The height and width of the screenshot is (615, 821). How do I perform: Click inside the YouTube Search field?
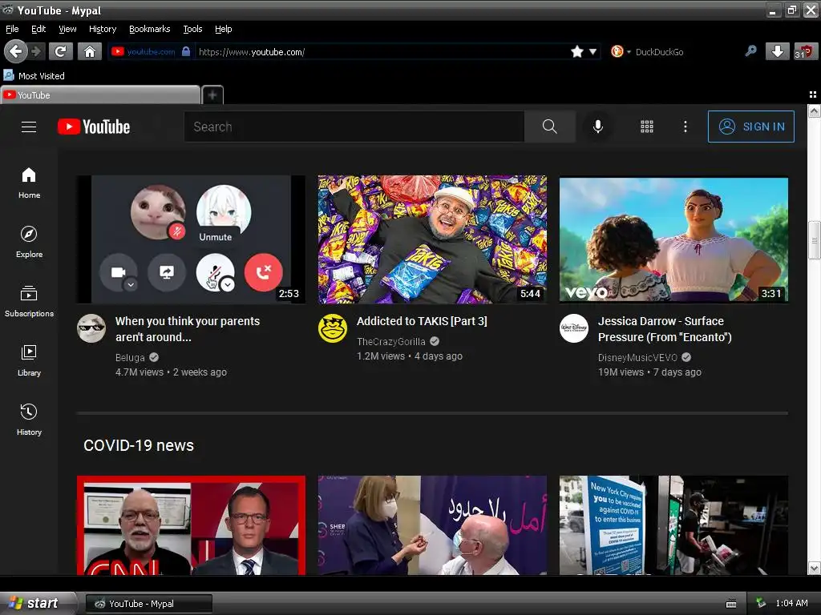pyautogui.click(x=354, y=127)
